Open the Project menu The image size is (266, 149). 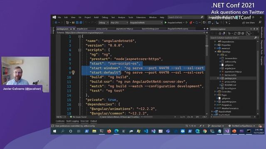coord(88,17)
